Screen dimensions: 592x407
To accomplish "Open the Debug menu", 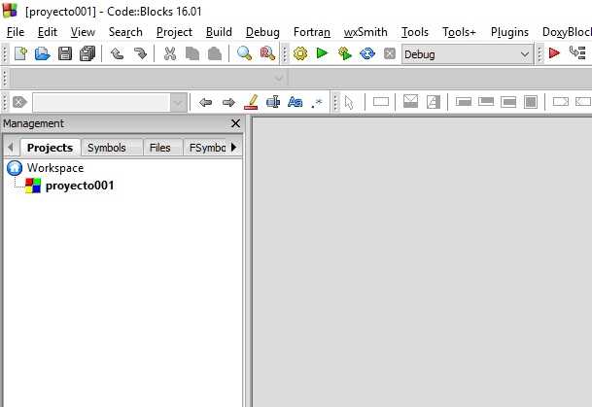I will 262,32.
